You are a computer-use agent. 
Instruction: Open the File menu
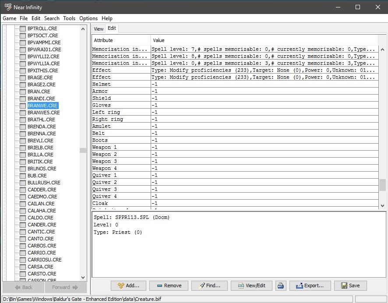pyautogui.click(x=24, y=18)
